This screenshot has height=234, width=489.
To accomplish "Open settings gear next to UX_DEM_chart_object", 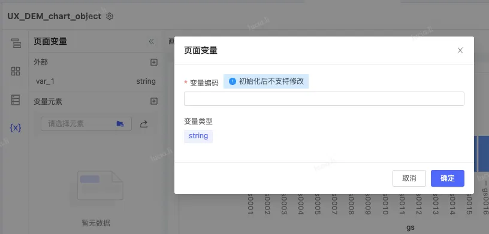I will click(110, 16).
